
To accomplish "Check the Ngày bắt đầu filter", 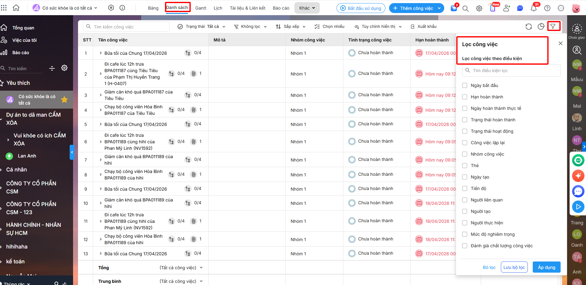I will [465, 85].
